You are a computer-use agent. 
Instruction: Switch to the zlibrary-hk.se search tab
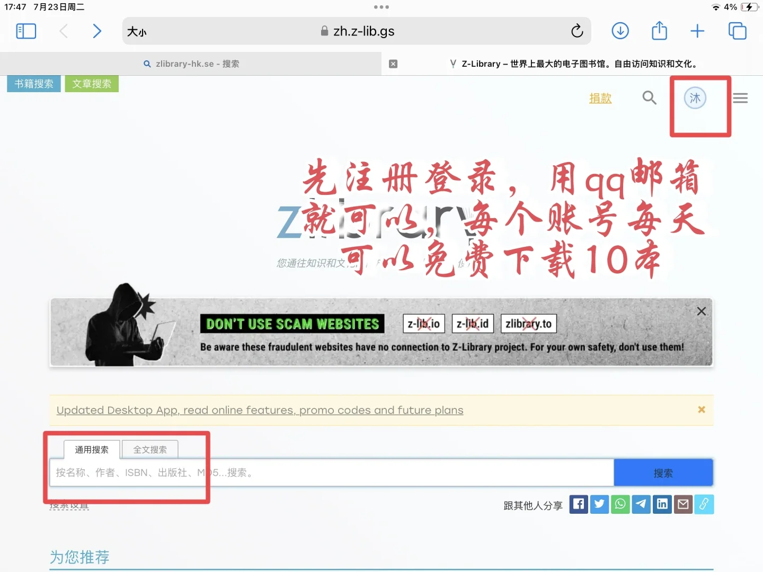(191, 64)
